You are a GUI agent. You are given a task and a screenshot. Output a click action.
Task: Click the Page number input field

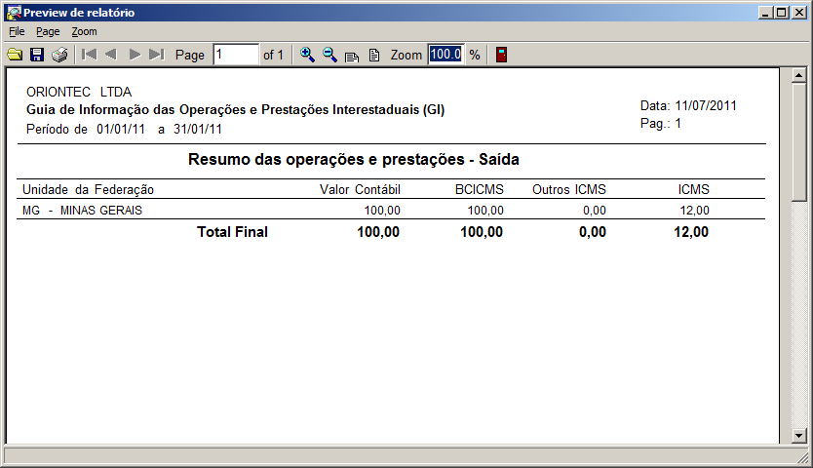(236, 55)
